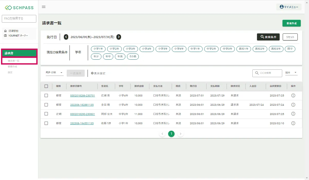Select 請求書 in the sidebar

pos(19,53)
